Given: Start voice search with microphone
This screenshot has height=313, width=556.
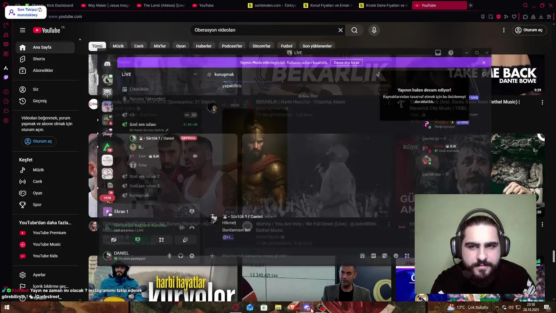Looking at the screenshot, I should tap(374, 30).
